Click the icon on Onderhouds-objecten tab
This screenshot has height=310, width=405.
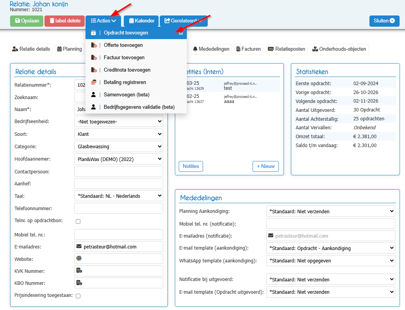click(x=315, y=49)
